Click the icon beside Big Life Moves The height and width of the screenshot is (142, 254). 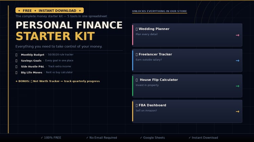coord(17,73)
